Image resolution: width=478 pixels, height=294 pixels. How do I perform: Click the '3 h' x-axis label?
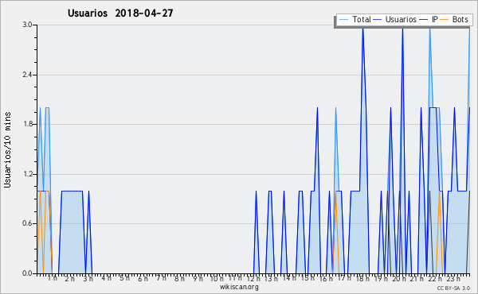point(88,278)
